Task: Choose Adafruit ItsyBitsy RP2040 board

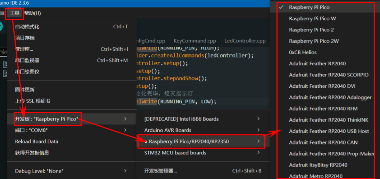Action: tap(325, 165)
